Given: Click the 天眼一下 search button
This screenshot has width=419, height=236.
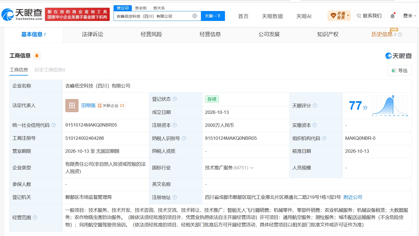Looking at the screenshot, I should pos(213,16).
